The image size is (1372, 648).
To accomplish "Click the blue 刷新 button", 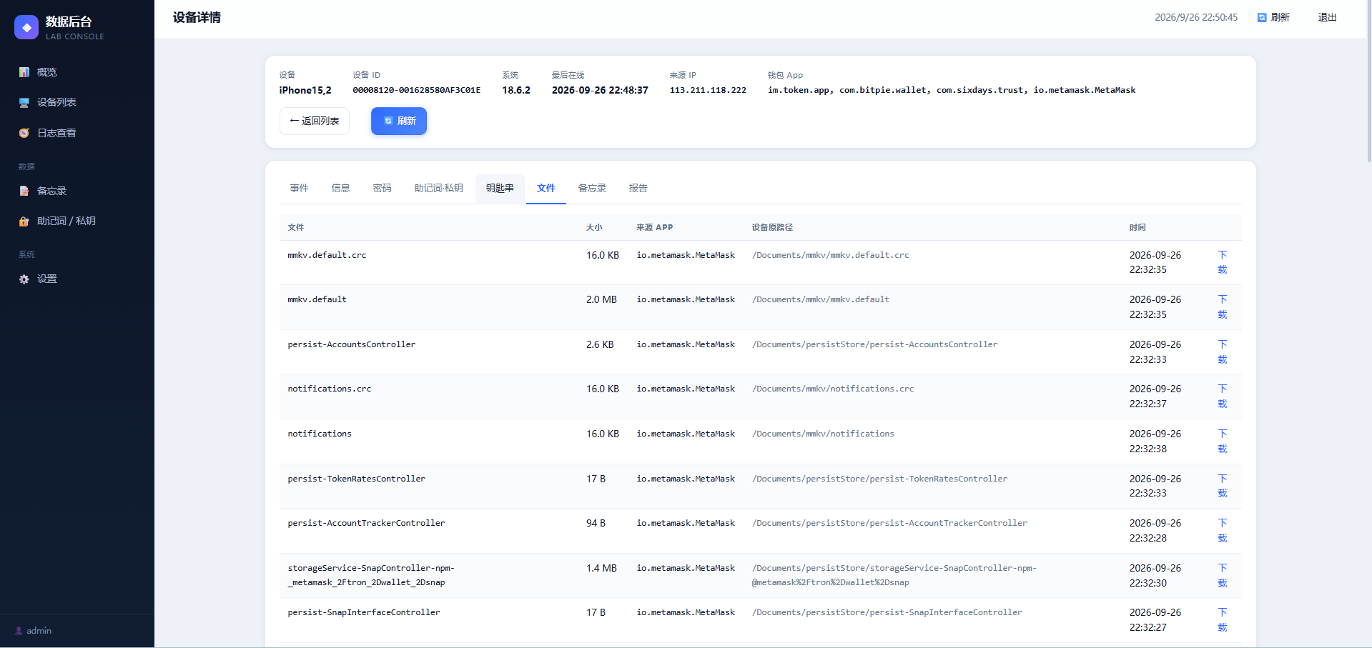I will [x=399, y=121].
